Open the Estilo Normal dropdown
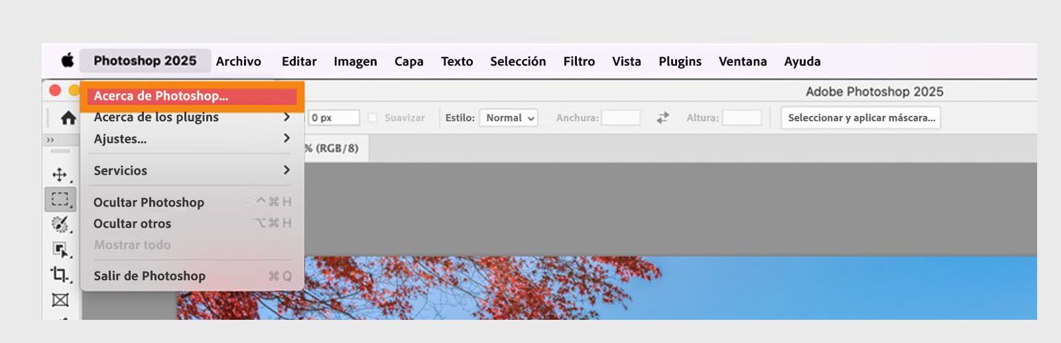This screenshot has height=343, width=1061. coord(509,118)
